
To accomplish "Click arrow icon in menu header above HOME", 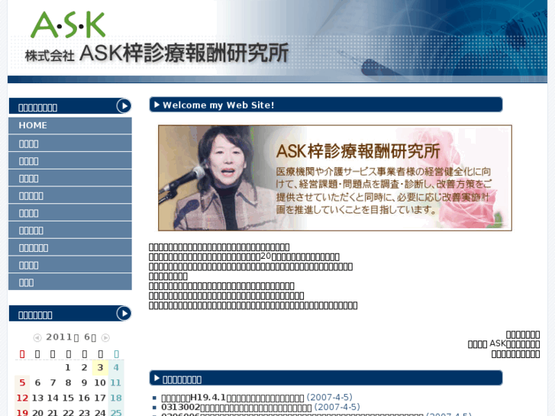I will point(124,105).
